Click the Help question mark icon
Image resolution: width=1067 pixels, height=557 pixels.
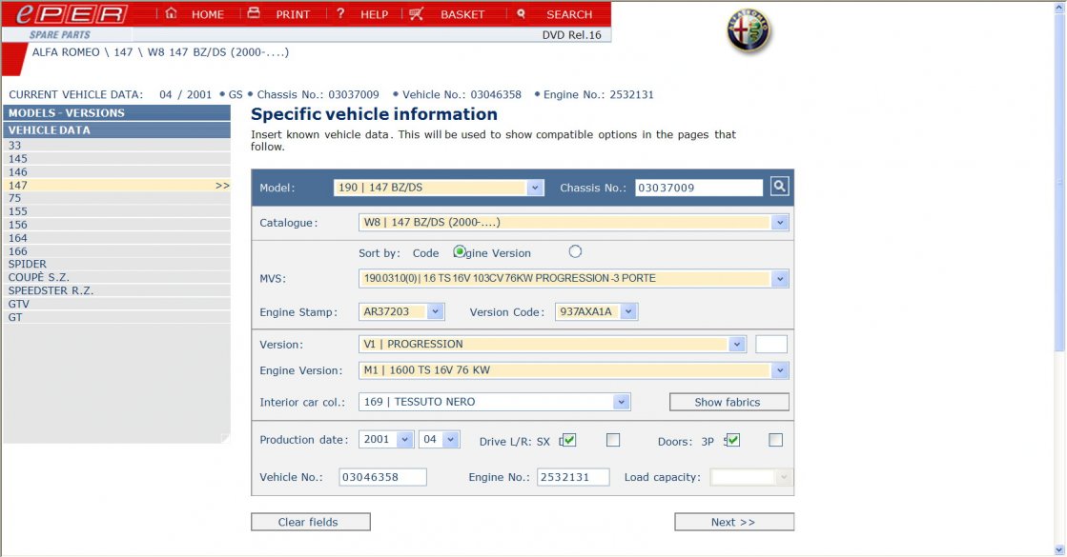340,13
